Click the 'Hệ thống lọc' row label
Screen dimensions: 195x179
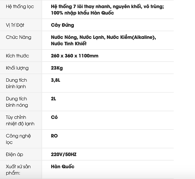pyautogui.click(x=20, y=6)
